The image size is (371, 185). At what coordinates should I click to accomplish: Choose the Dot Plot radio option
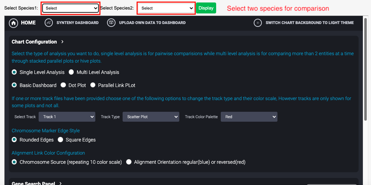click(x=63, y=85)
